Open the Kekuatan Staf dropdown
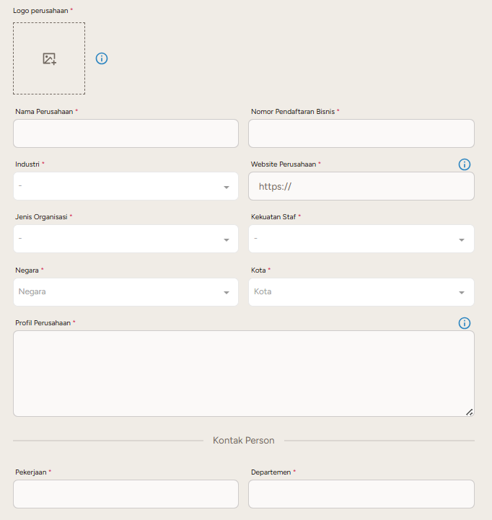 pos(361,239)
